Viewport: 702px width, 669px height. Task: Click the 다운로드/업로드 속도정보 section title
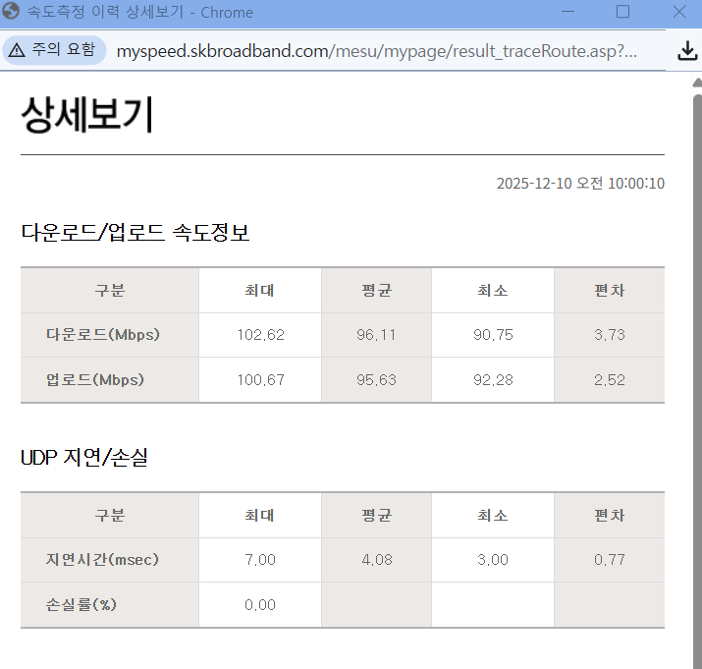click(x=135, y=234)
